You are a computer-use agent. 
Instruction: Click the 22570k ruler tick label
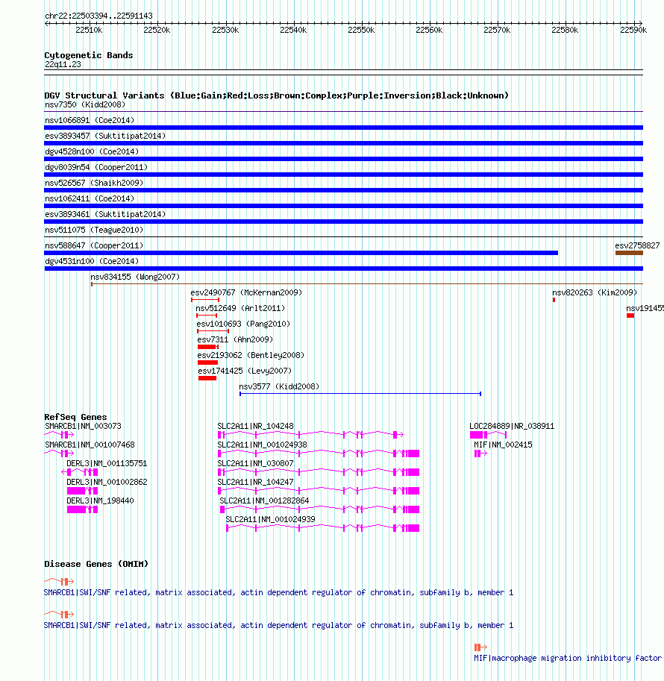tap(497, 30)
